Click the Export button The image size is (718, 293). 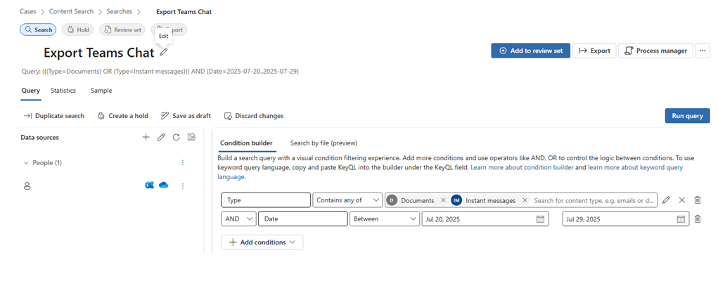point(594,51)
